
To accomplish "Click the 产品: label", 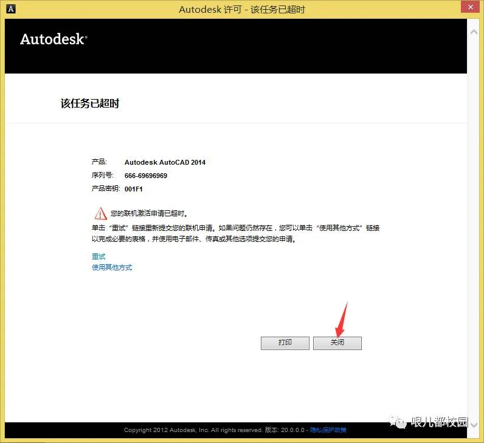I will 99,162.
